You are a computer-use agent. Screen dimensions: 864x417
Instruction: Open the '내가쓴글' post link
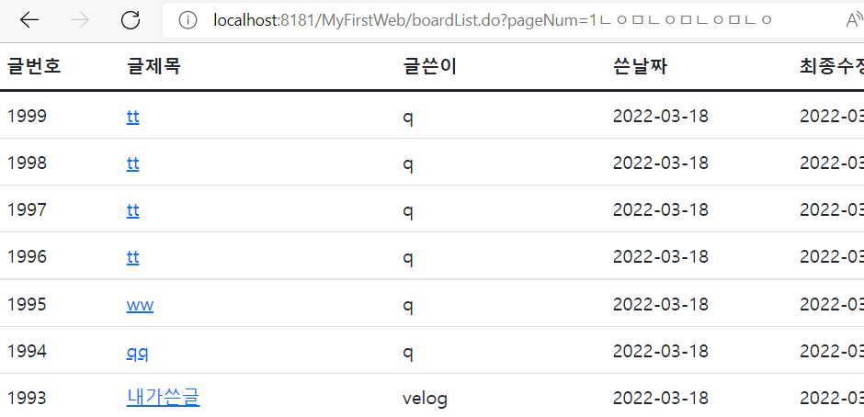163,397
